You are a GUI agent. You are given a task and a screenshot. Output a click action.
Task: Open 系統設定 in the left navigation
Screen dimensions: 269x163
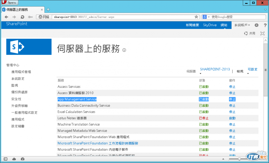(18, 79)
